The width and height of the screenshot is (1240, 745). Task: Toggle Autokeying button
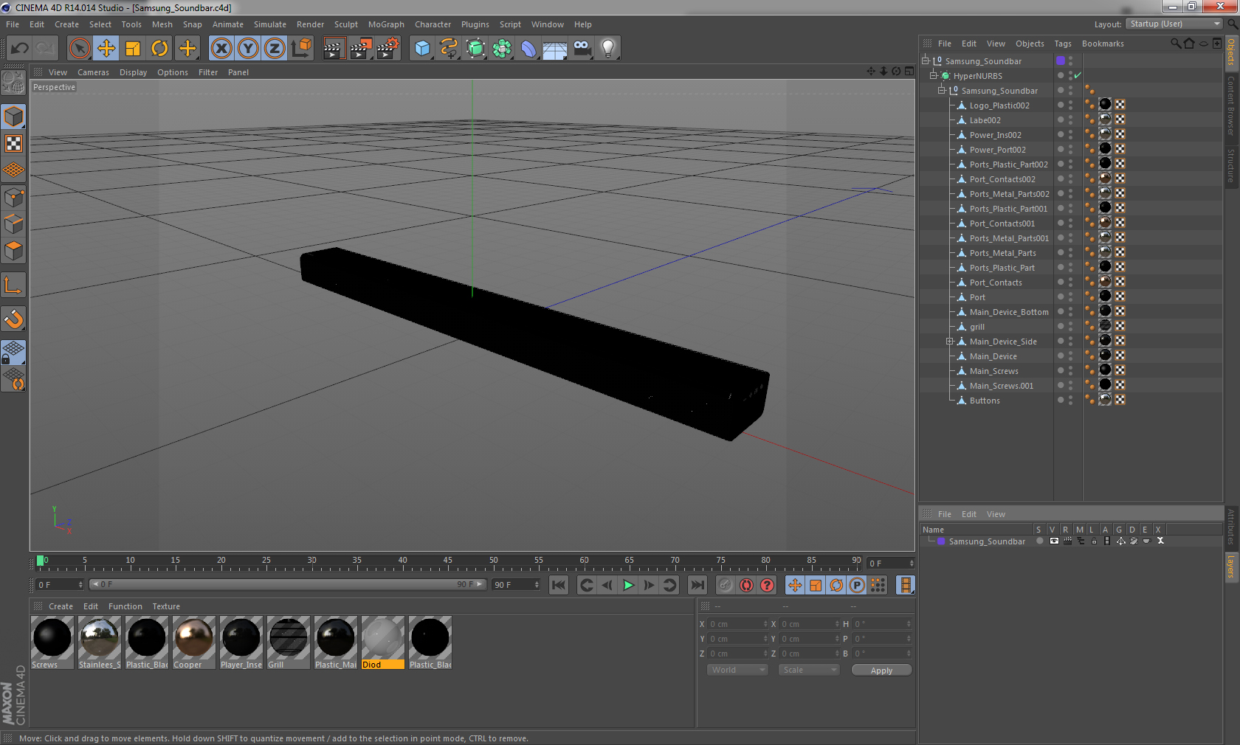point(747,585)
